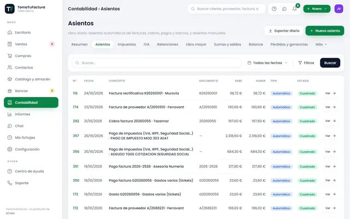
Task: Sort by the FECHA column header
Action: tap(89, 80)
